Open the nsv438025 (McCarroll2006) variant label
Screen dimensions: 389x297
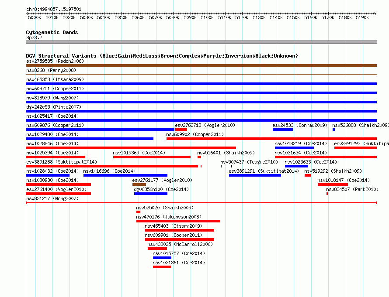pos(180,244)
